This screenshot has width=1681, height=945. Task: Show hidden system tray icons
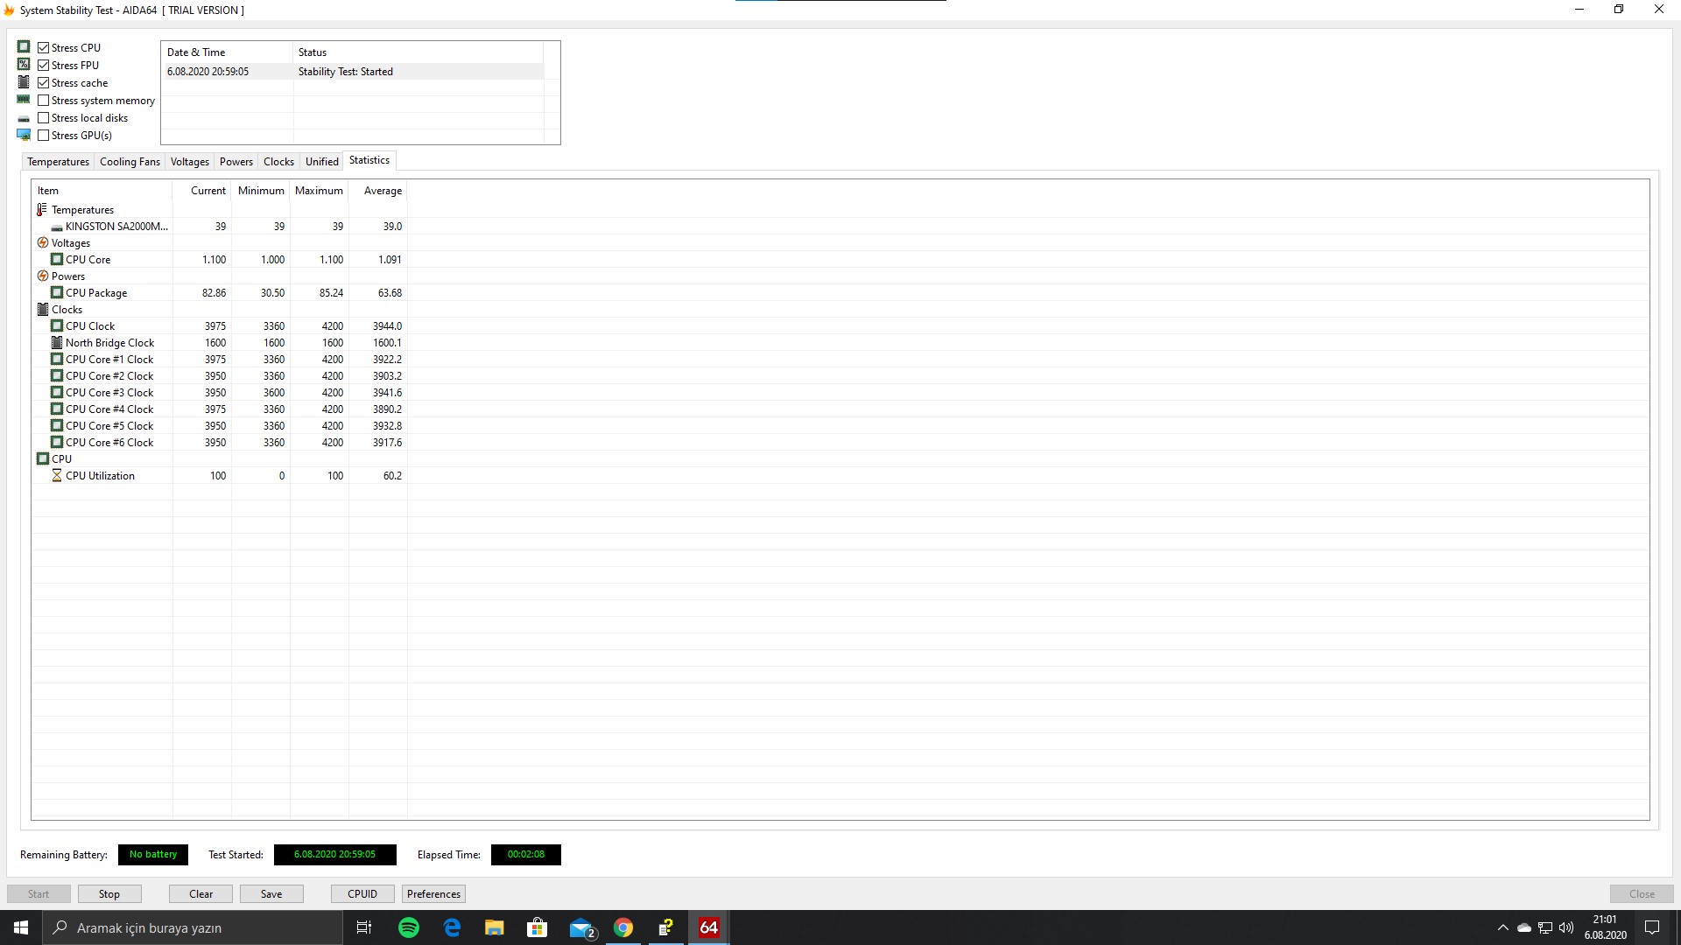click(x=1502, y=927)
